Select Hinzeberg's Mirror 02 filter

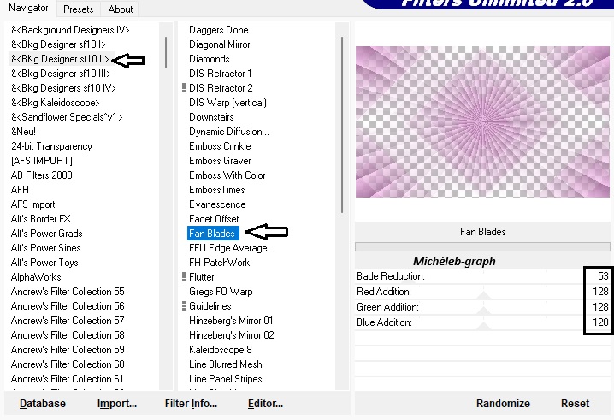(232, 335)
